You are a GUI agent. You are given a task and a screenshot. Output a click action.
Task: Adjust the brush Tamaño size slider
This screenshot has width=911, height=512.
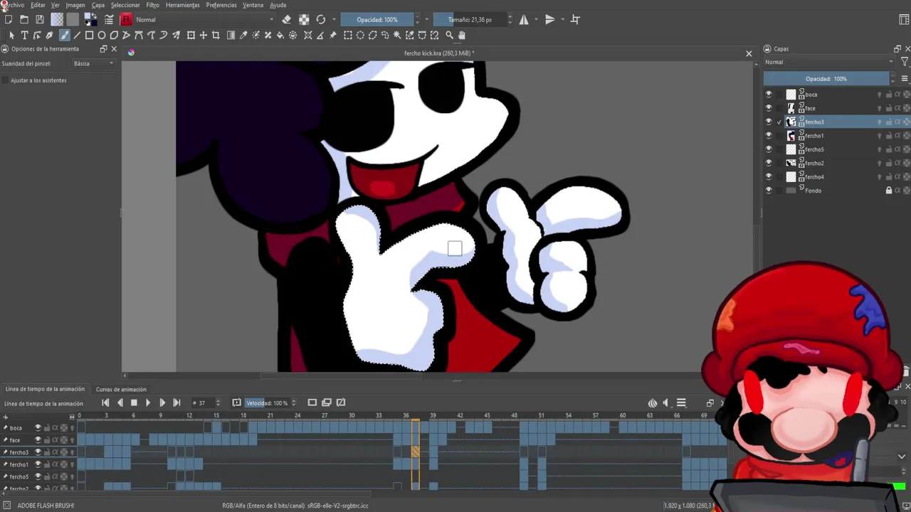pyautogui.click(x=470, y=19)
